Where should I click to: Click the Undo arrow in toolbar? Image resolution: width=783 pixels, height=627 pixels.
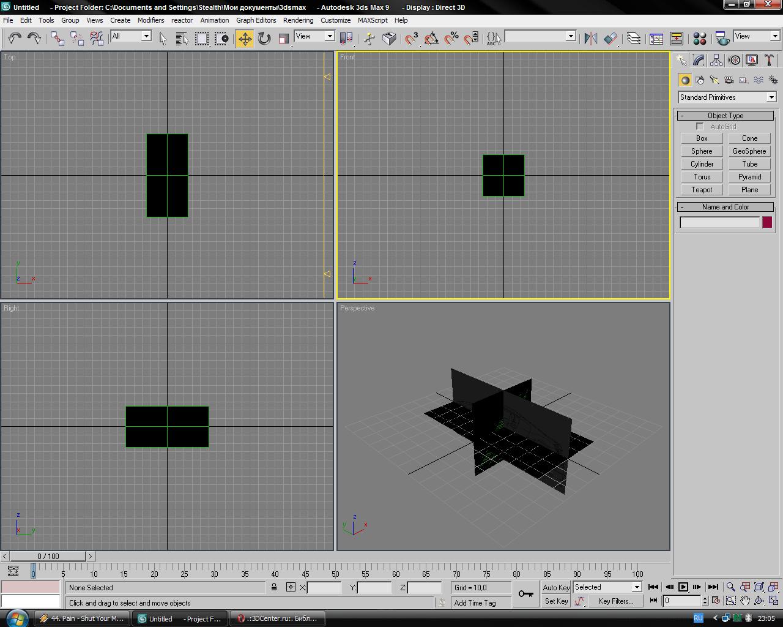[15, 39]
